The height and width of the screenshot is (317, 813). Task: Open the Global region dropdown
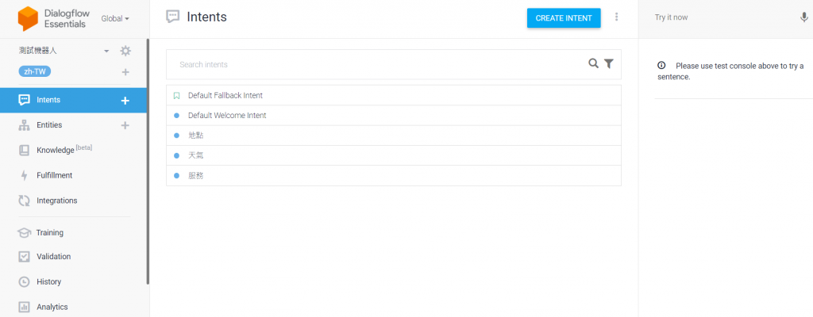(x=115, y=19)
